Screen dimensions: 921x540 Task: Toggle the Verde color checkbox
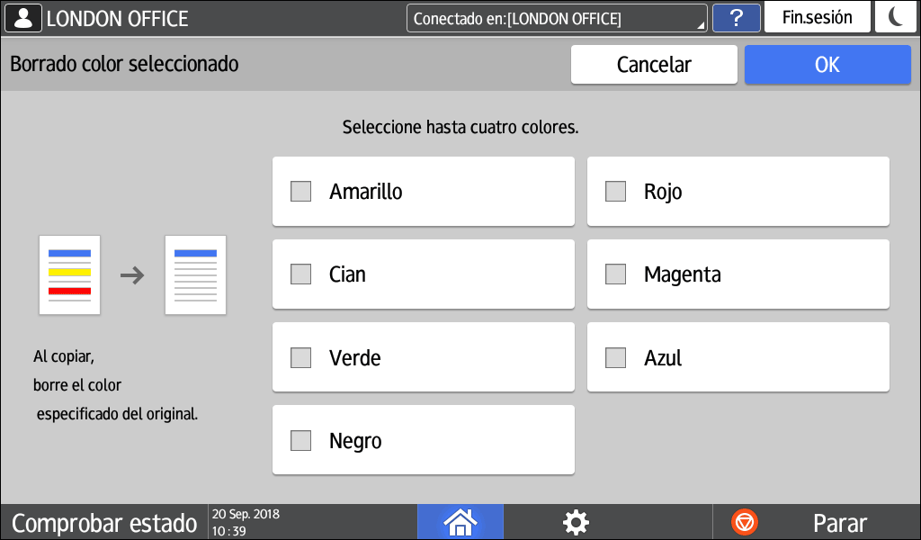(x=301, y=358)
